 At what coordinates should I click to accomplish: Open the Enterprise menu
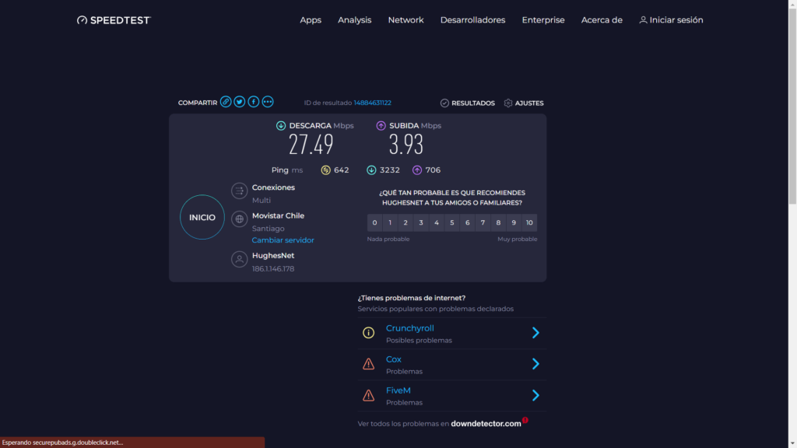(x=542, y=20)
